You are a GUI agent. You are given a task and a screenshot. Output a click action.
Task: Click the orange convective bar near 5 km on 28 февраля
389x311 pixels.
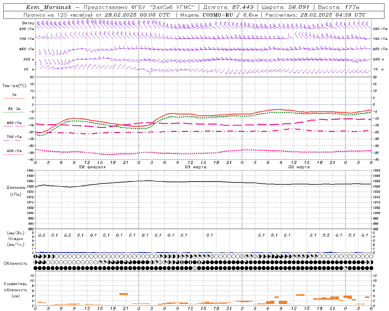124,294
